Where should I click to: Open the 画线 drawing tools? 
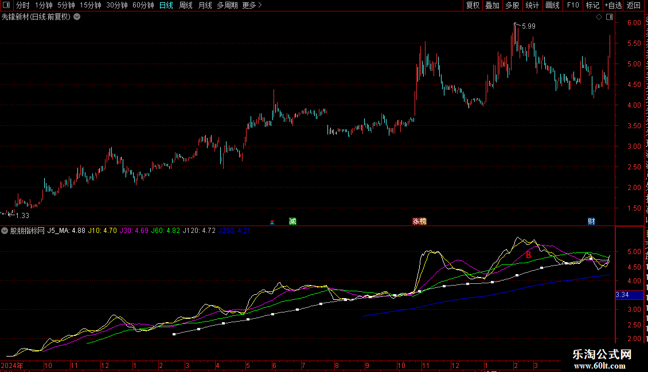click(553, 5)
